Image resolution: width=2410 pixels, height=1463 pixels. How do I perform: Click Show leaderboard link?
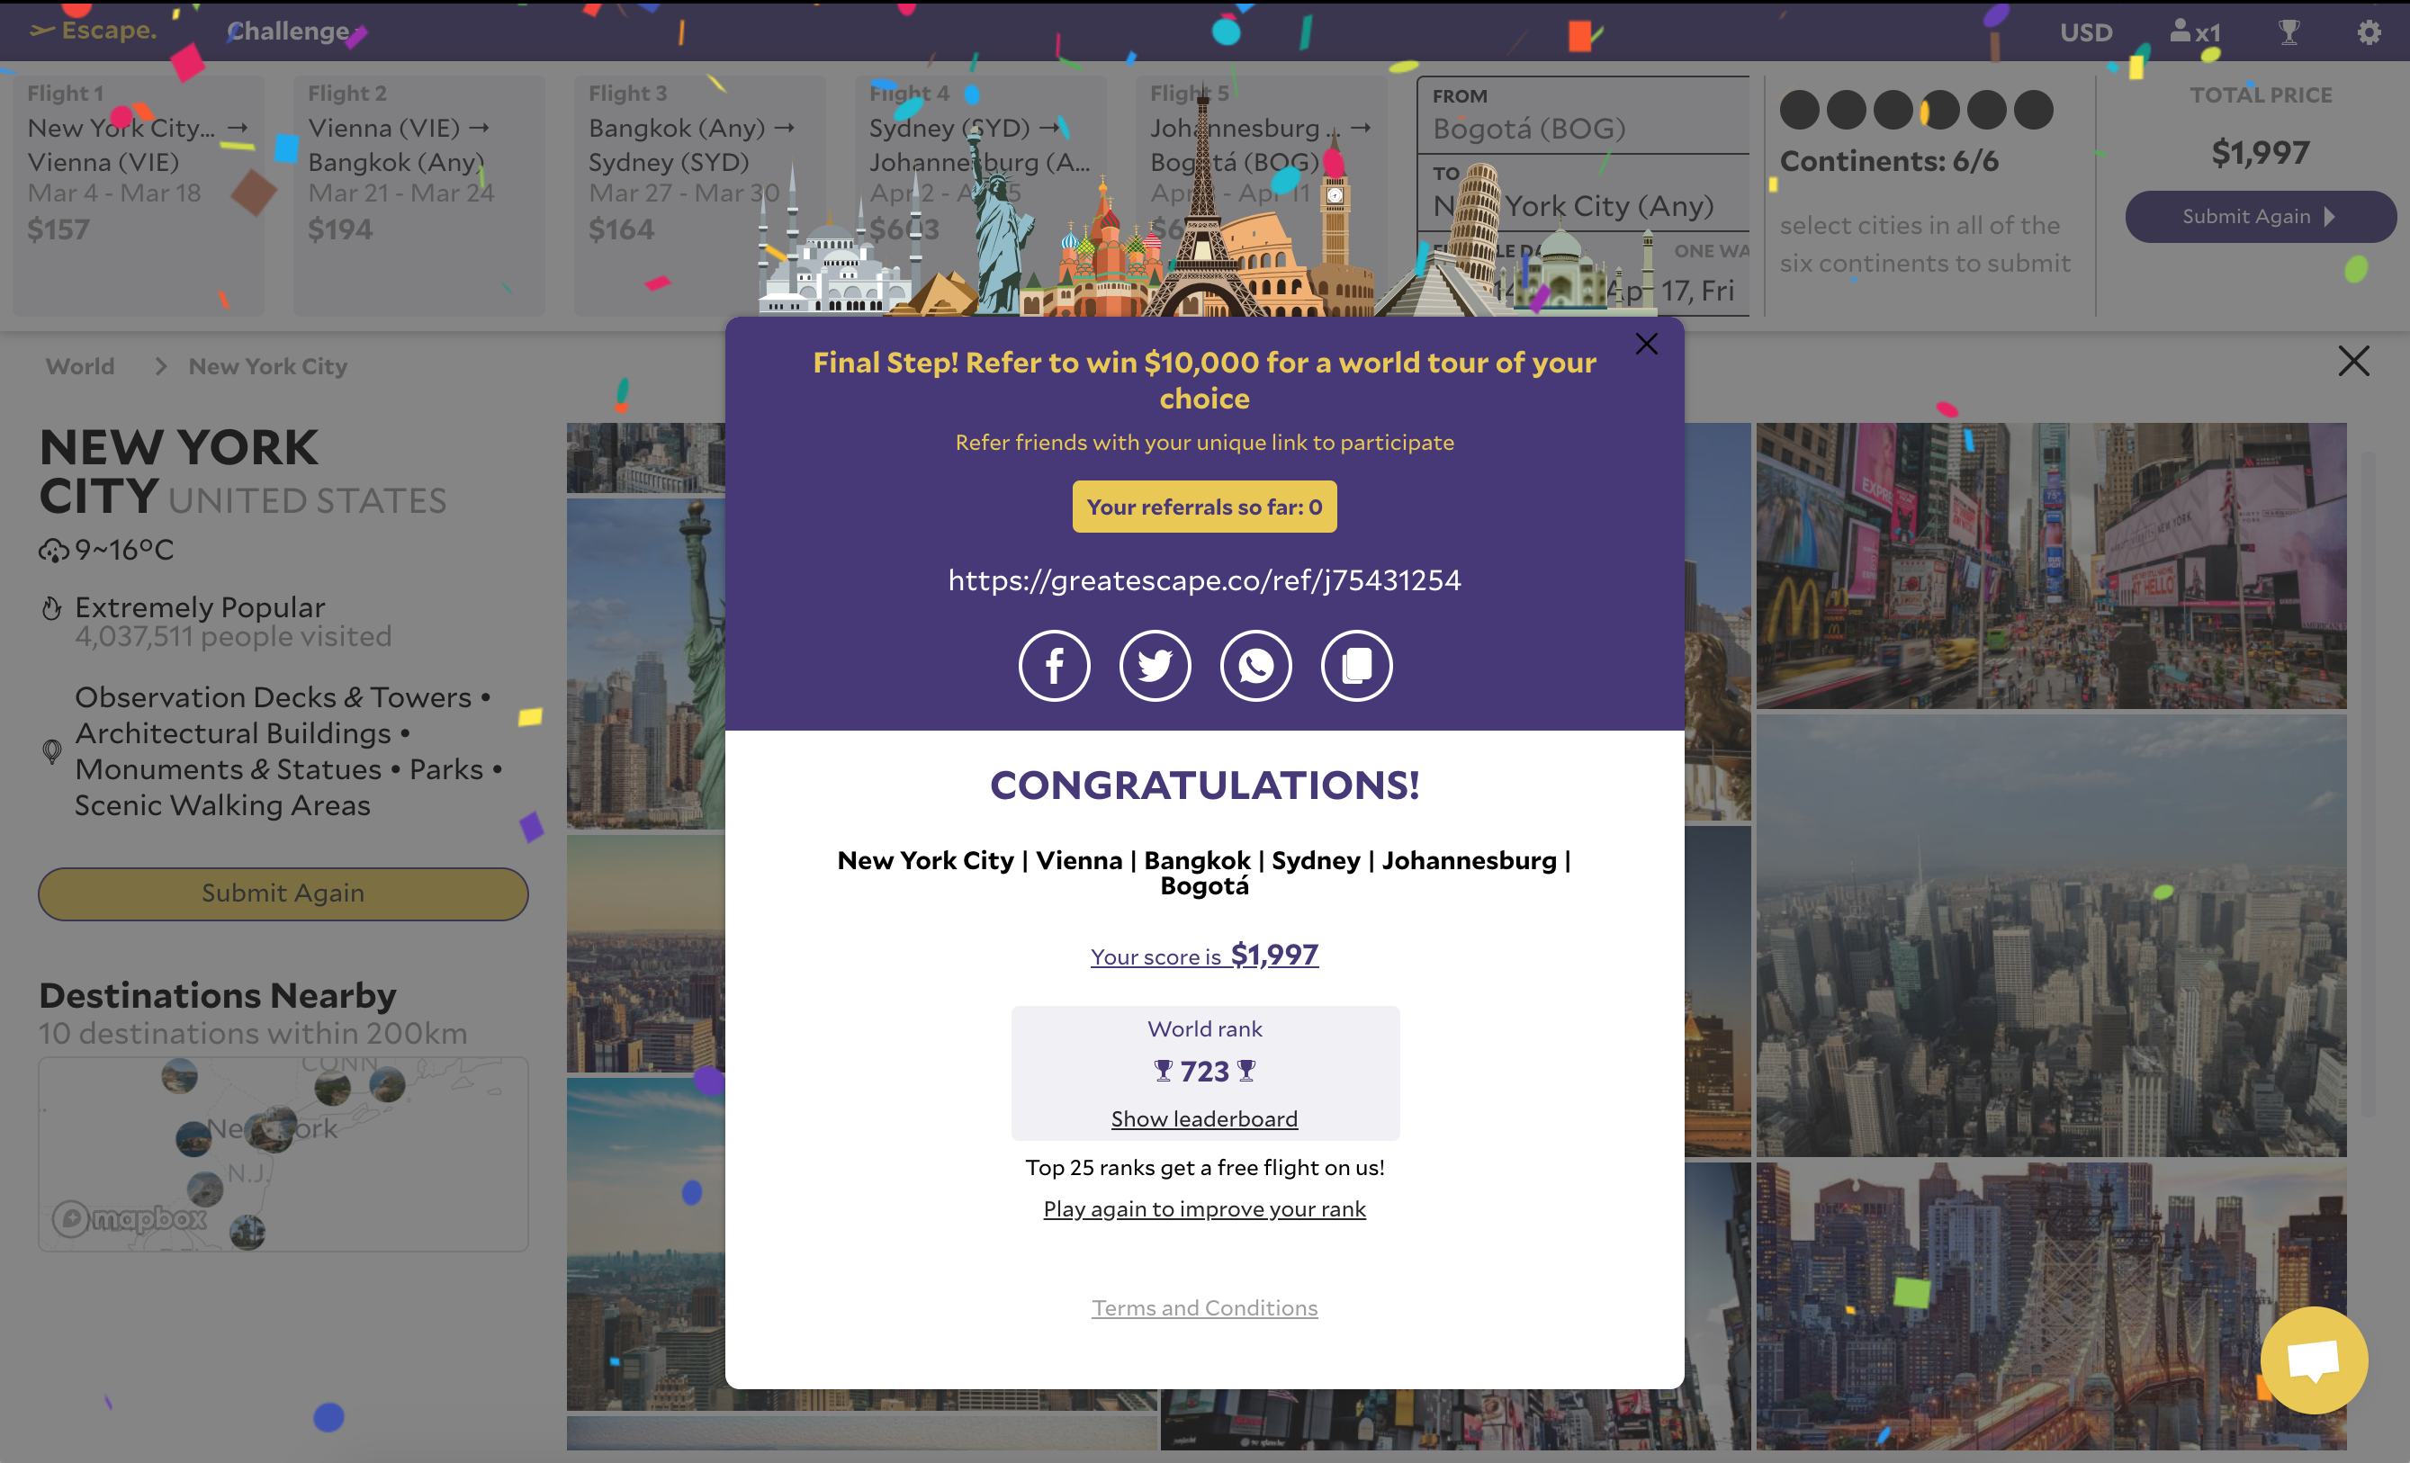click(x=1204, y=1118)
